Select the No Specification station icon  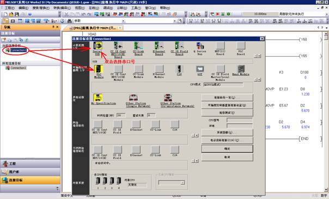(x=98, y=98)
